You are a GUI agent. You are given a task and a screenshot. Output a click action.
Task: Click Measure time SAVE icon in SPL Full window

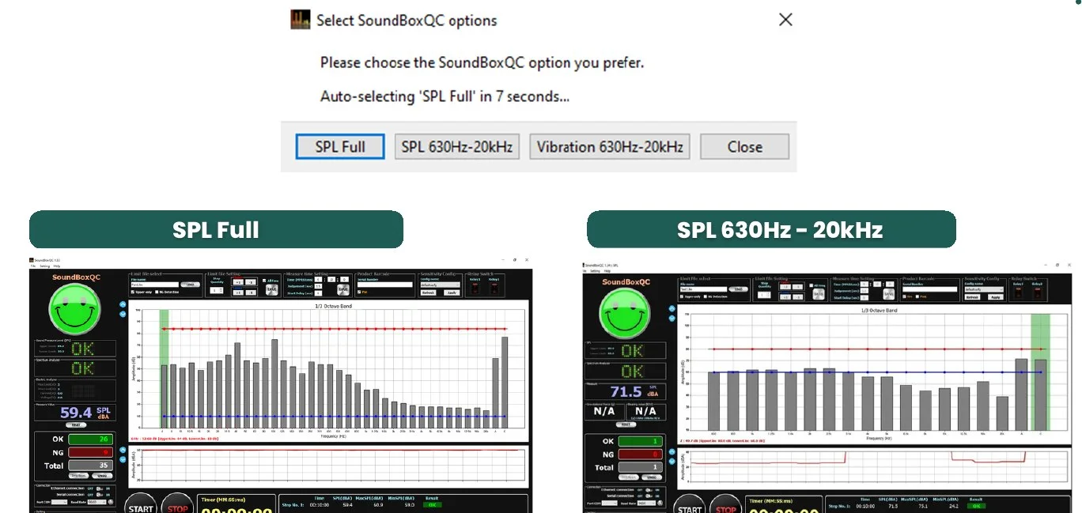tap(343, 289)
